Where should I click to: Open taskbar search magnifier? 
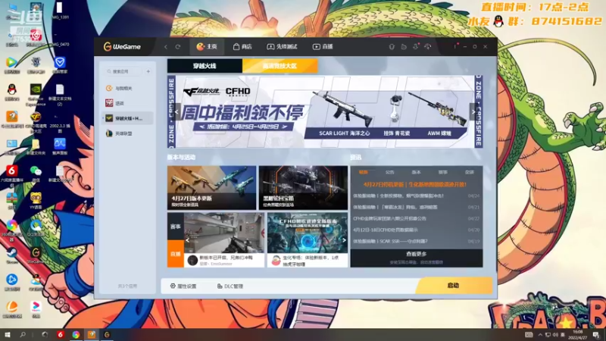(23, 334)
